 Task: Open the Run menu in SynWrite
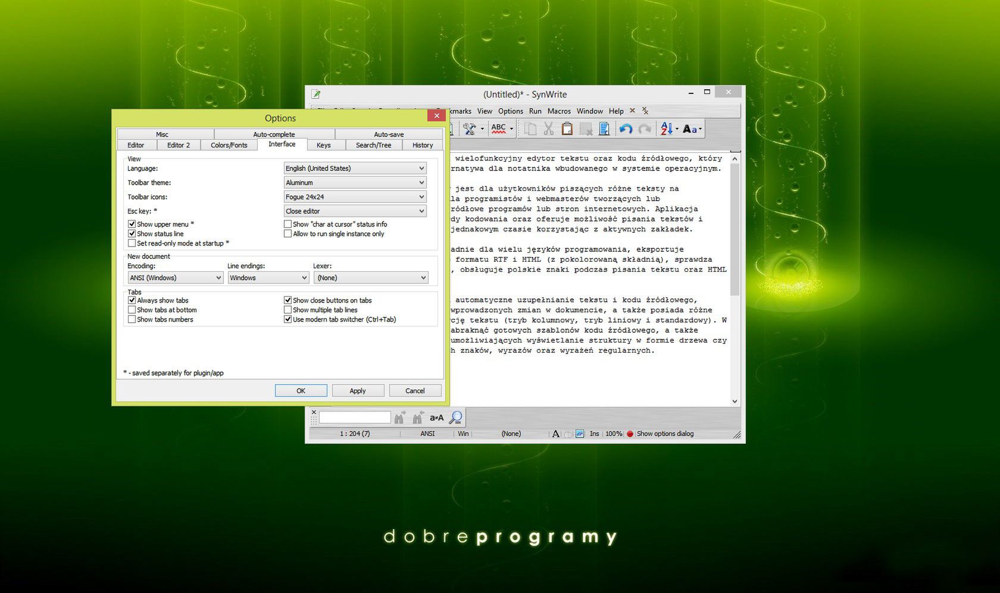coord(535,111)
